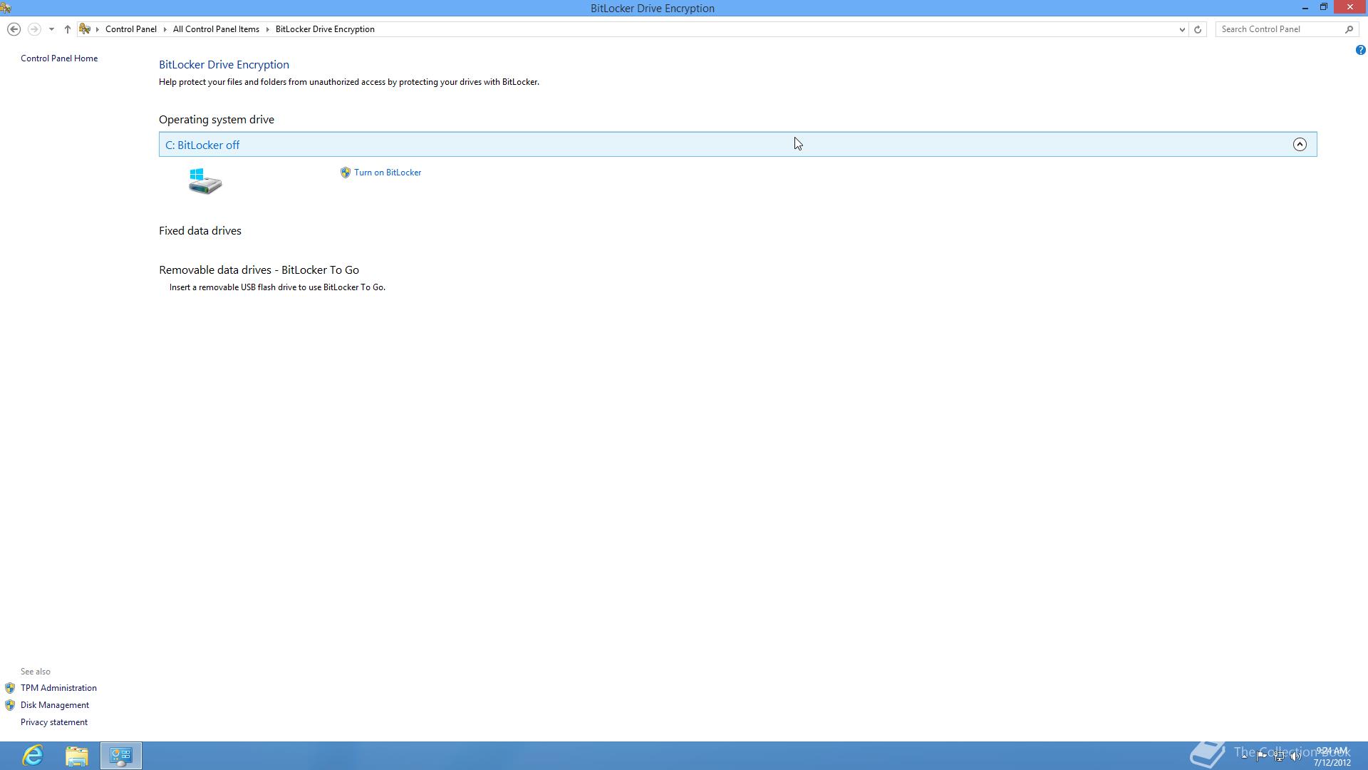
Task: Minimize the BitLocker window
Action: coord(1305,7)
